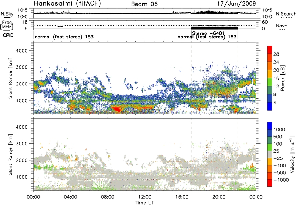This screenshot has height=205, width=296.
Task: Click the '1000' Velocity scale tick label
Action: click(279, 130)
